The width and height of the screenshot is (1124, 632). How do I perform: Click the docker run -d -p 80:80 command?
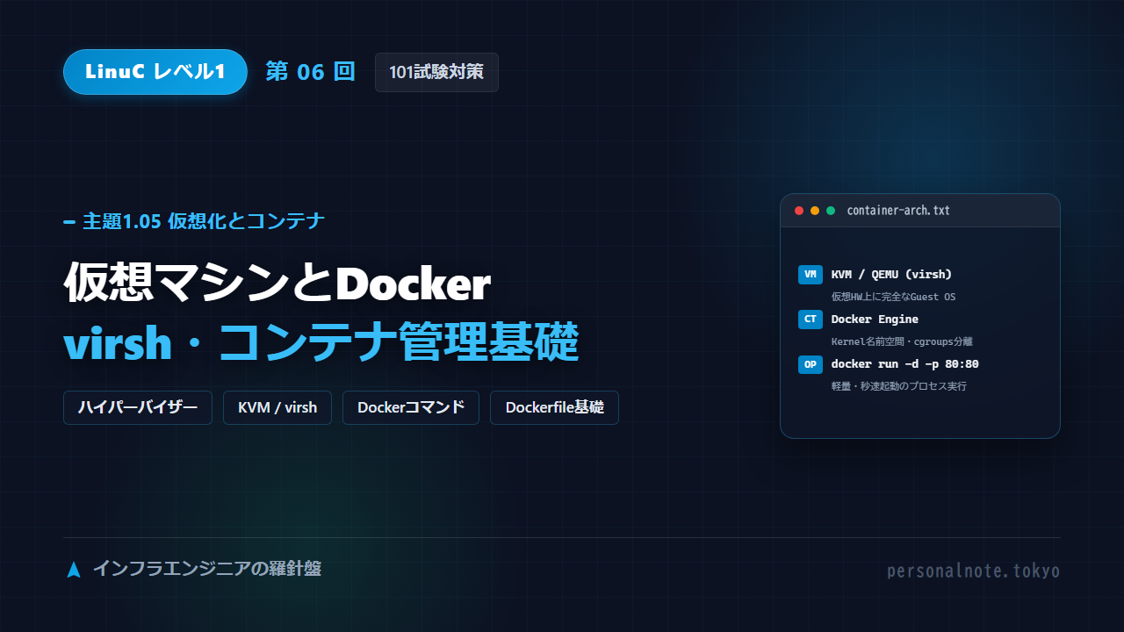904,364
